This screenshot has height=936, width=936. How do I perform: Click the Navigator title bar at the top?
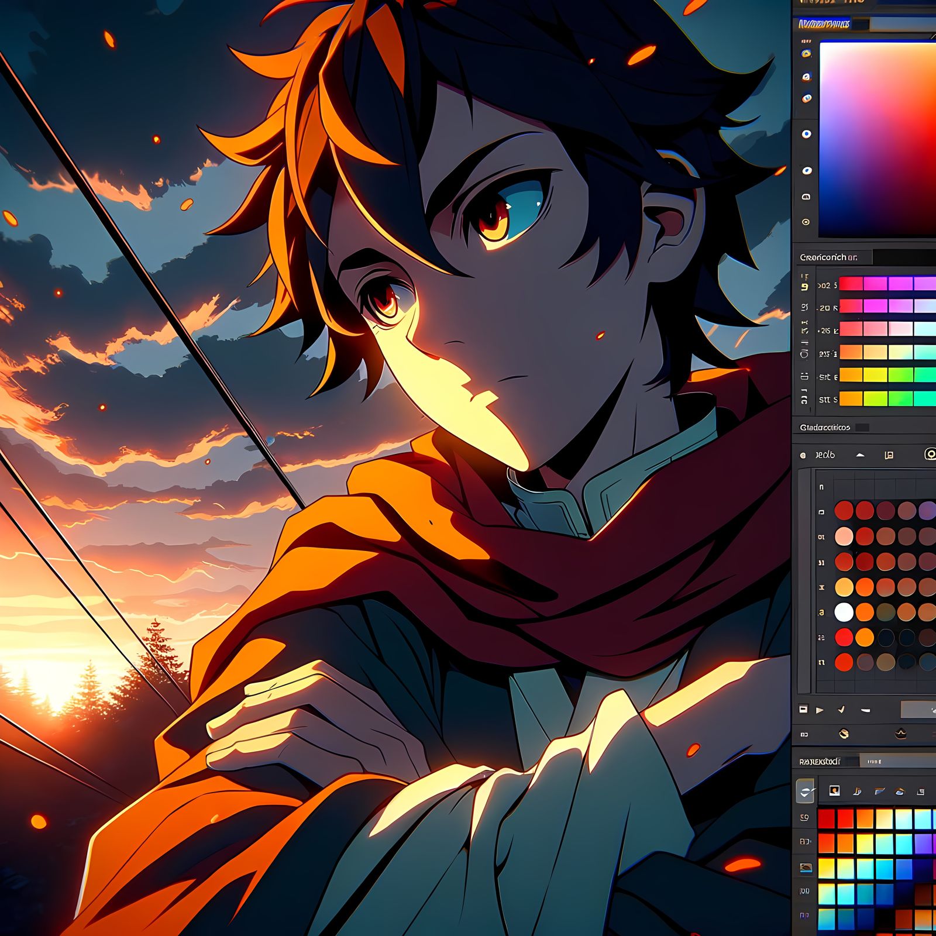824,25
